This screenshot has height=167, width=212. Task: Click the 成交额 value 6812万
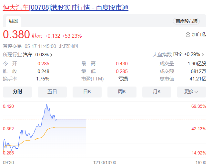pos(198,71)
